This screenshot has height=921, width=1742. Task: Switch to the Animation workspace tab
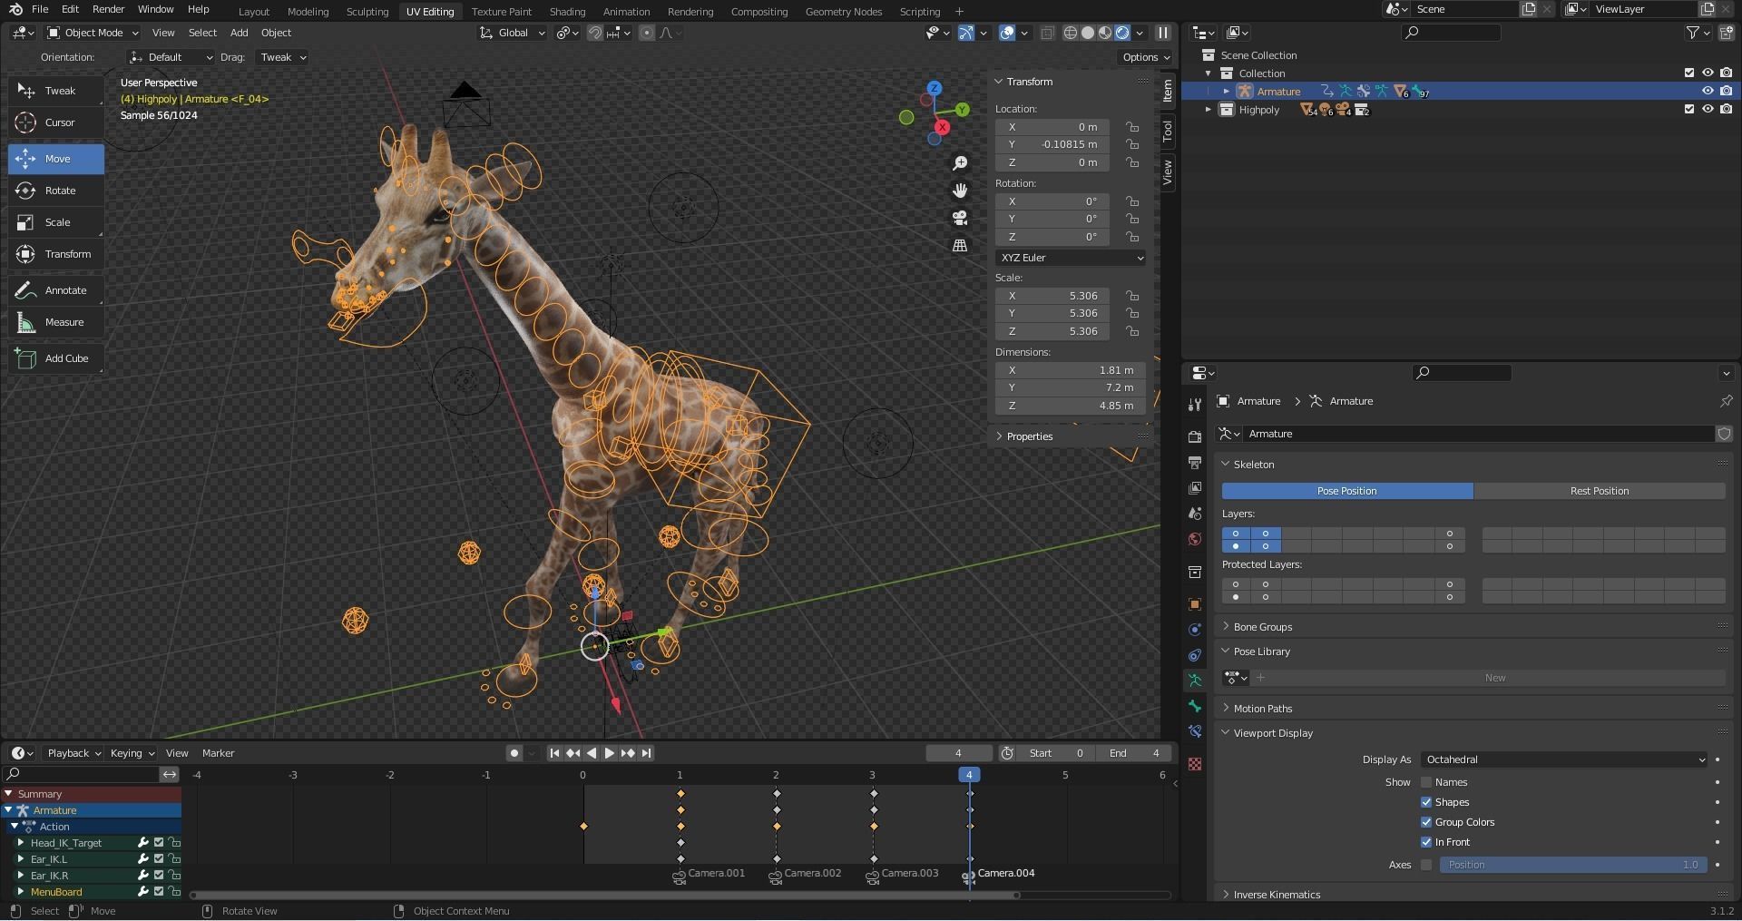point(626,12)
